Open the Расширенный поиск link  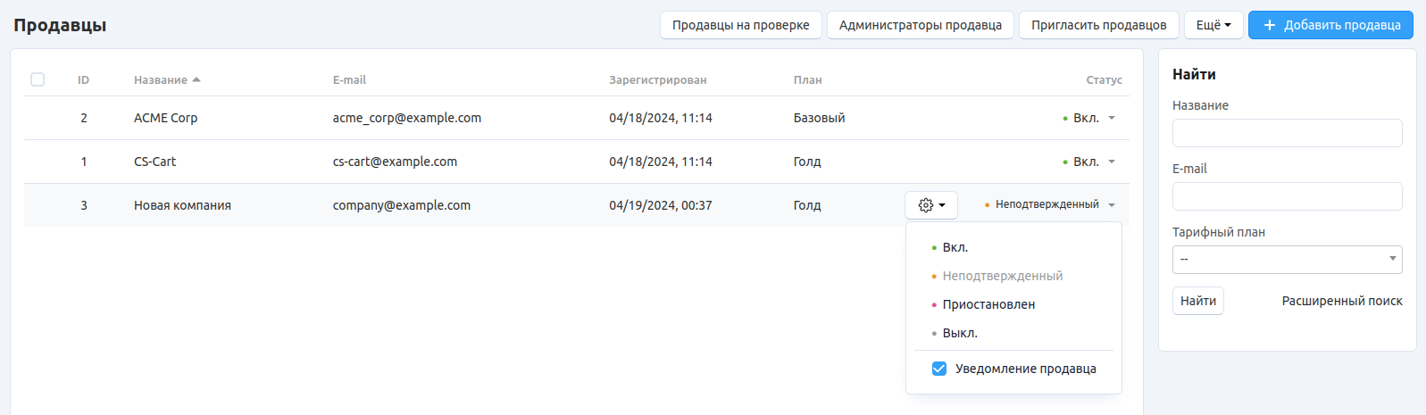click(x=1341, y=301)
